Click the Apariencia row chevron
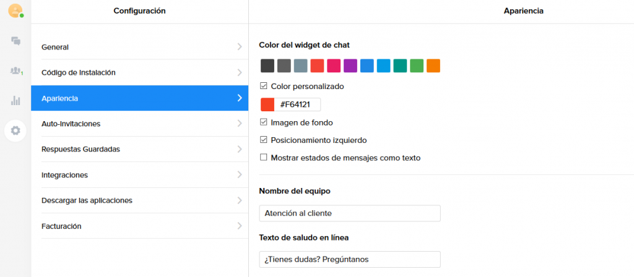 tap(240, 98)
